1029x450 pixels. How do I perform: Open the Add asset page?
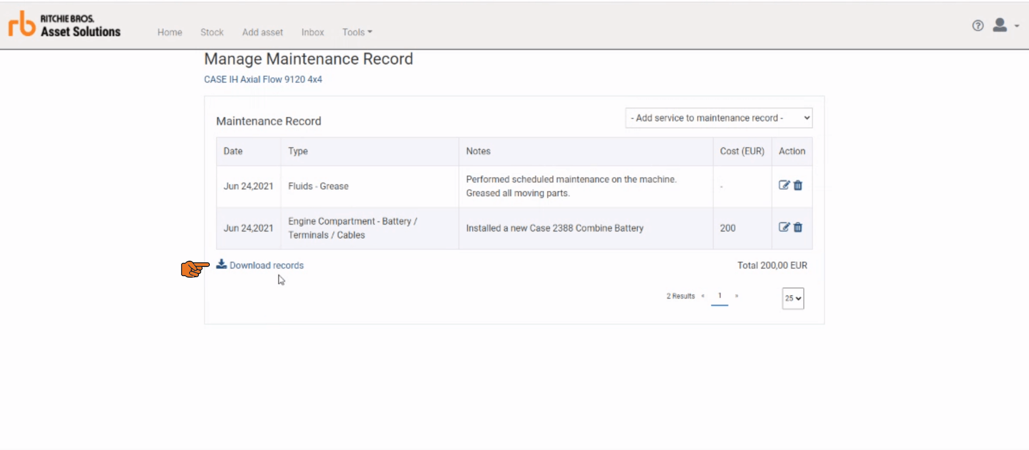tap(263, 32)
